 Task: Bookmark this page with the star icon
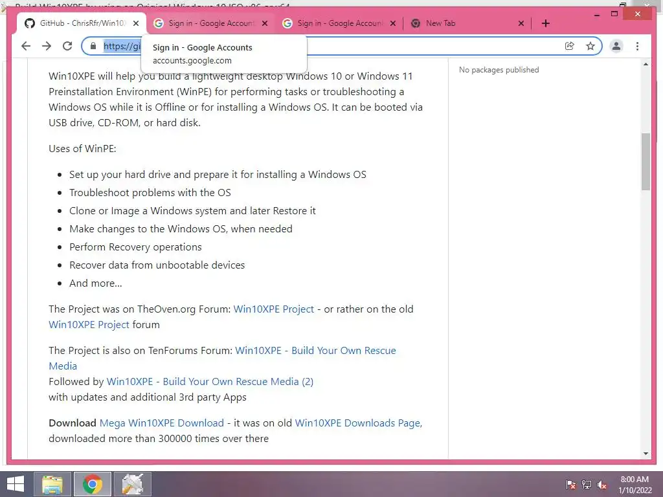pyautogui.click(x=590, y=46)
